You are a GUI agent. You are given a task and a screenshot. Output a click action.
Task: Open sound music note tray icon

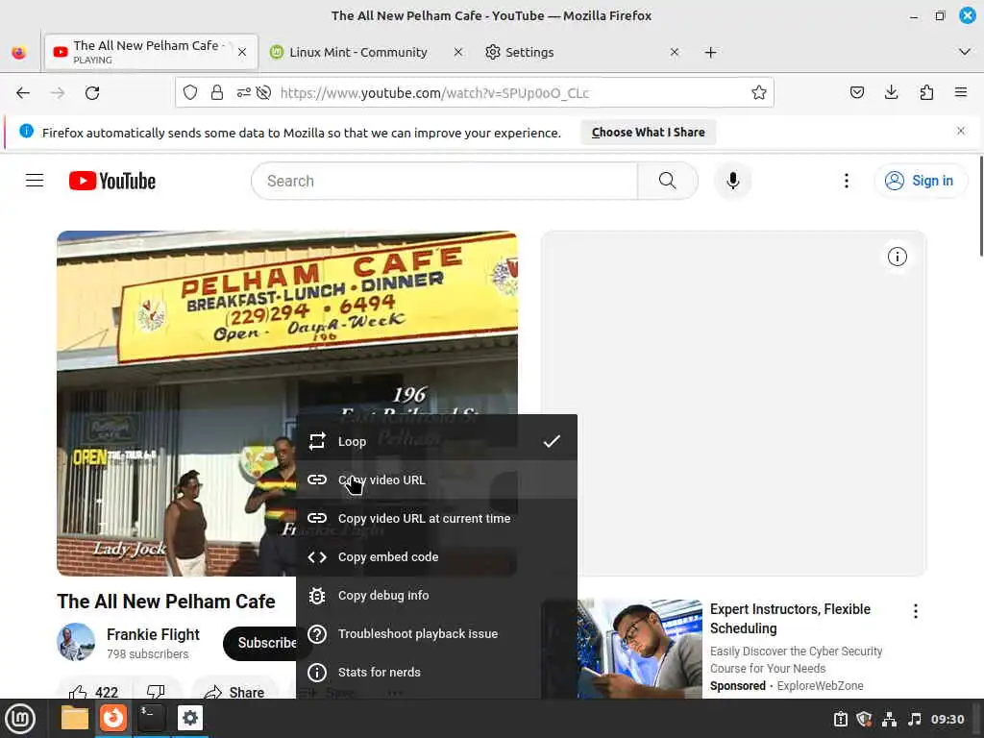coord(915,719)
